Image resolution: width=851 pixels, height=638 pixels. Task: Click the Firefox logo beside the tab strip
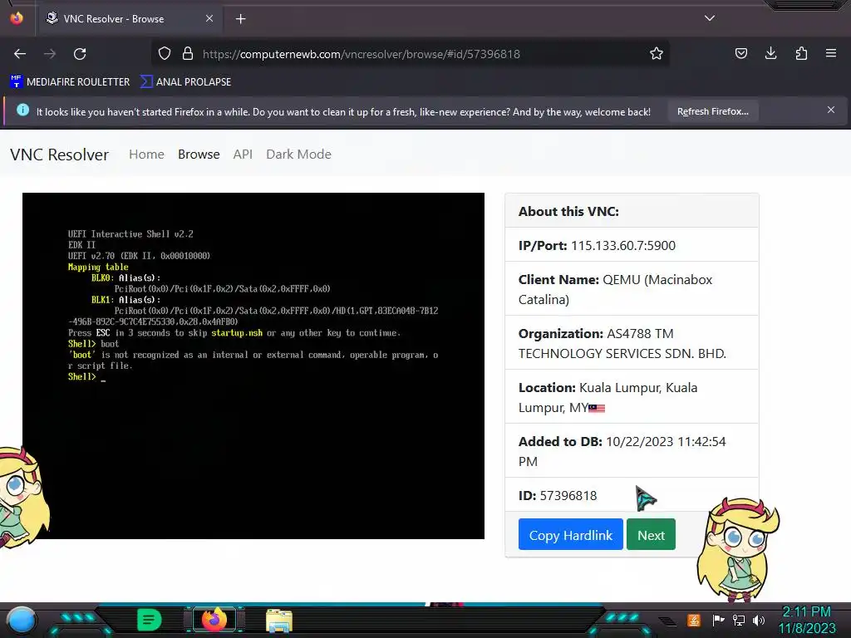[x=17, y=18]
